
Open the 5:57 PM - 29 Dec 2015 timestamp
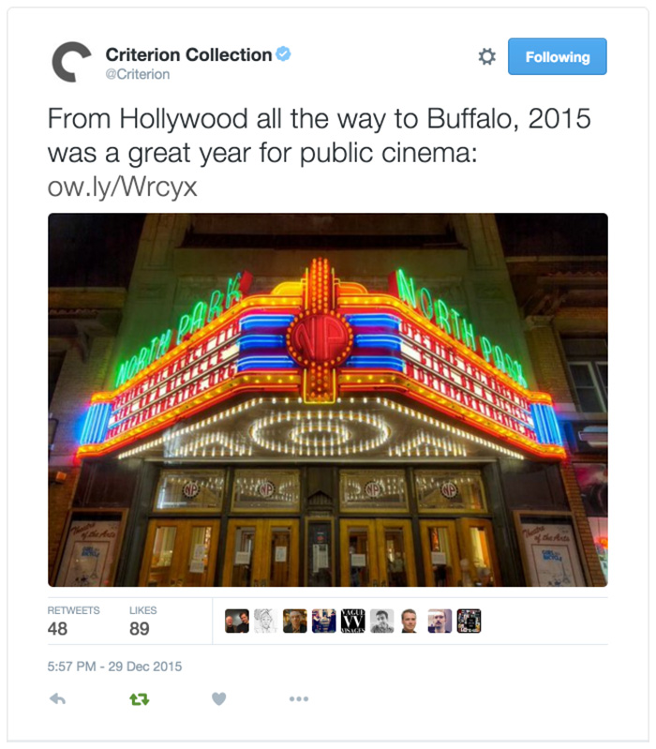tap(114, 667)
